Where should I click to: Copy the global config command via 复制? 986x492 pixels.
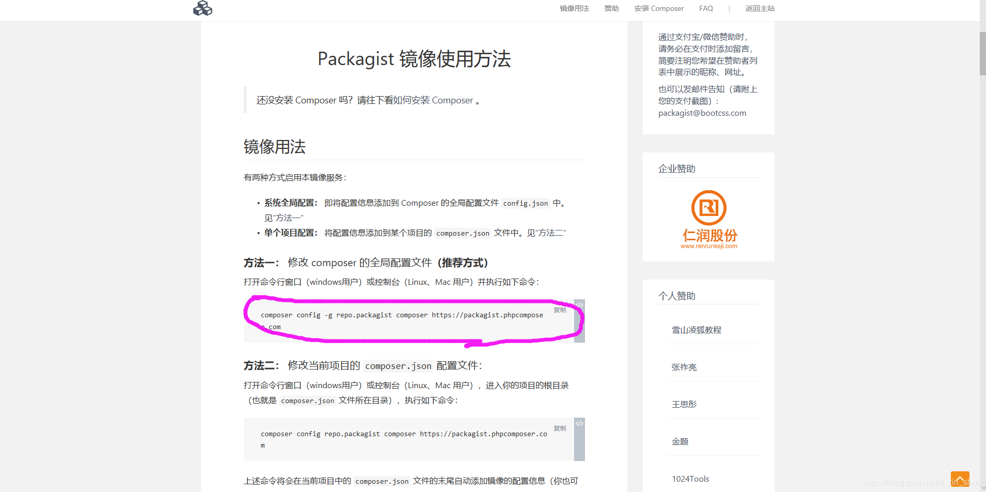pyautogui.click(x=560, y=310)
